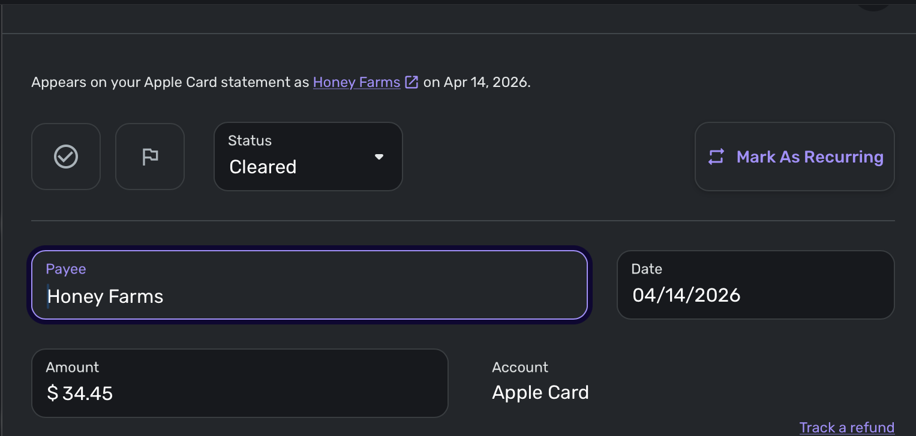Click the recurring arrows icon
This screenshot has height=436, width=916.
716,157
